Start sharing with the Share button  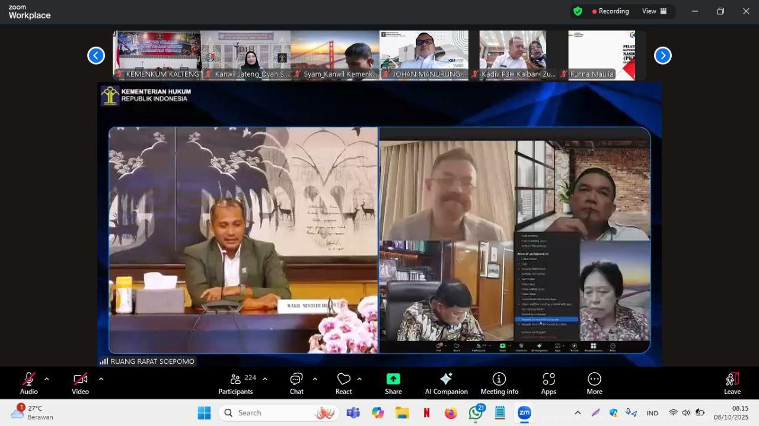tap(393, 383)
